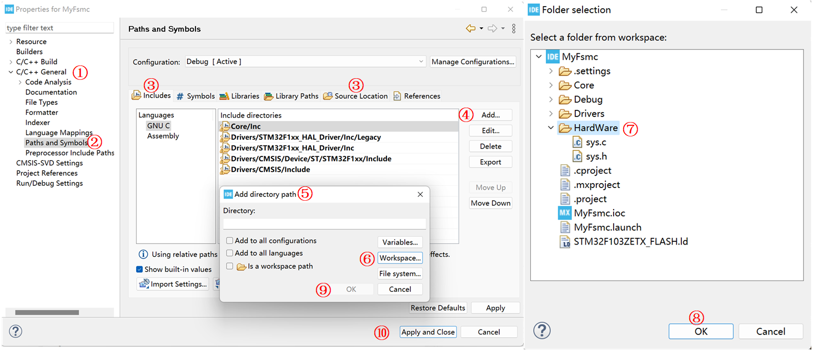Expand the C/C++ Build tree node
This screenshot has height=350, width=813.
click(x=11, y=62)
